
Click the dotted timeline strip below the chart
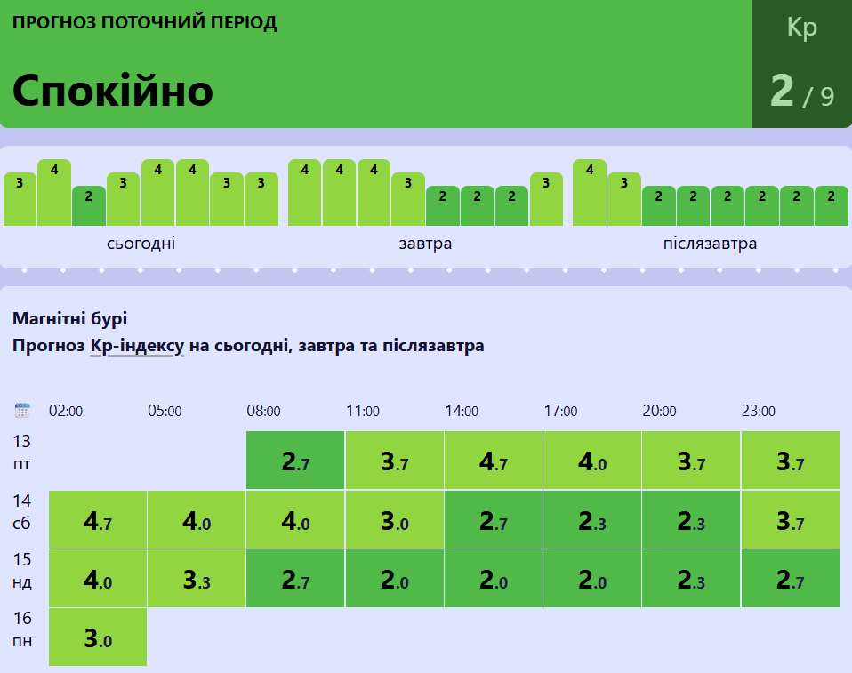tap(426, 272)
